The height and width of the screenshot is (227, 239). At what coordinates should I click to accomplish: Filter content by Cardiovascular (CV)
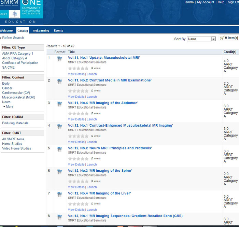coord(16,93)
